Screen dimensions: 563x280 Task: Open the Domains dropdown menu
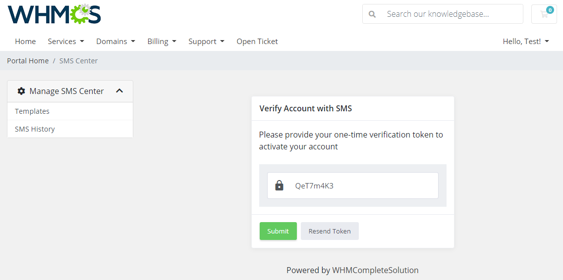click(115, 42)
